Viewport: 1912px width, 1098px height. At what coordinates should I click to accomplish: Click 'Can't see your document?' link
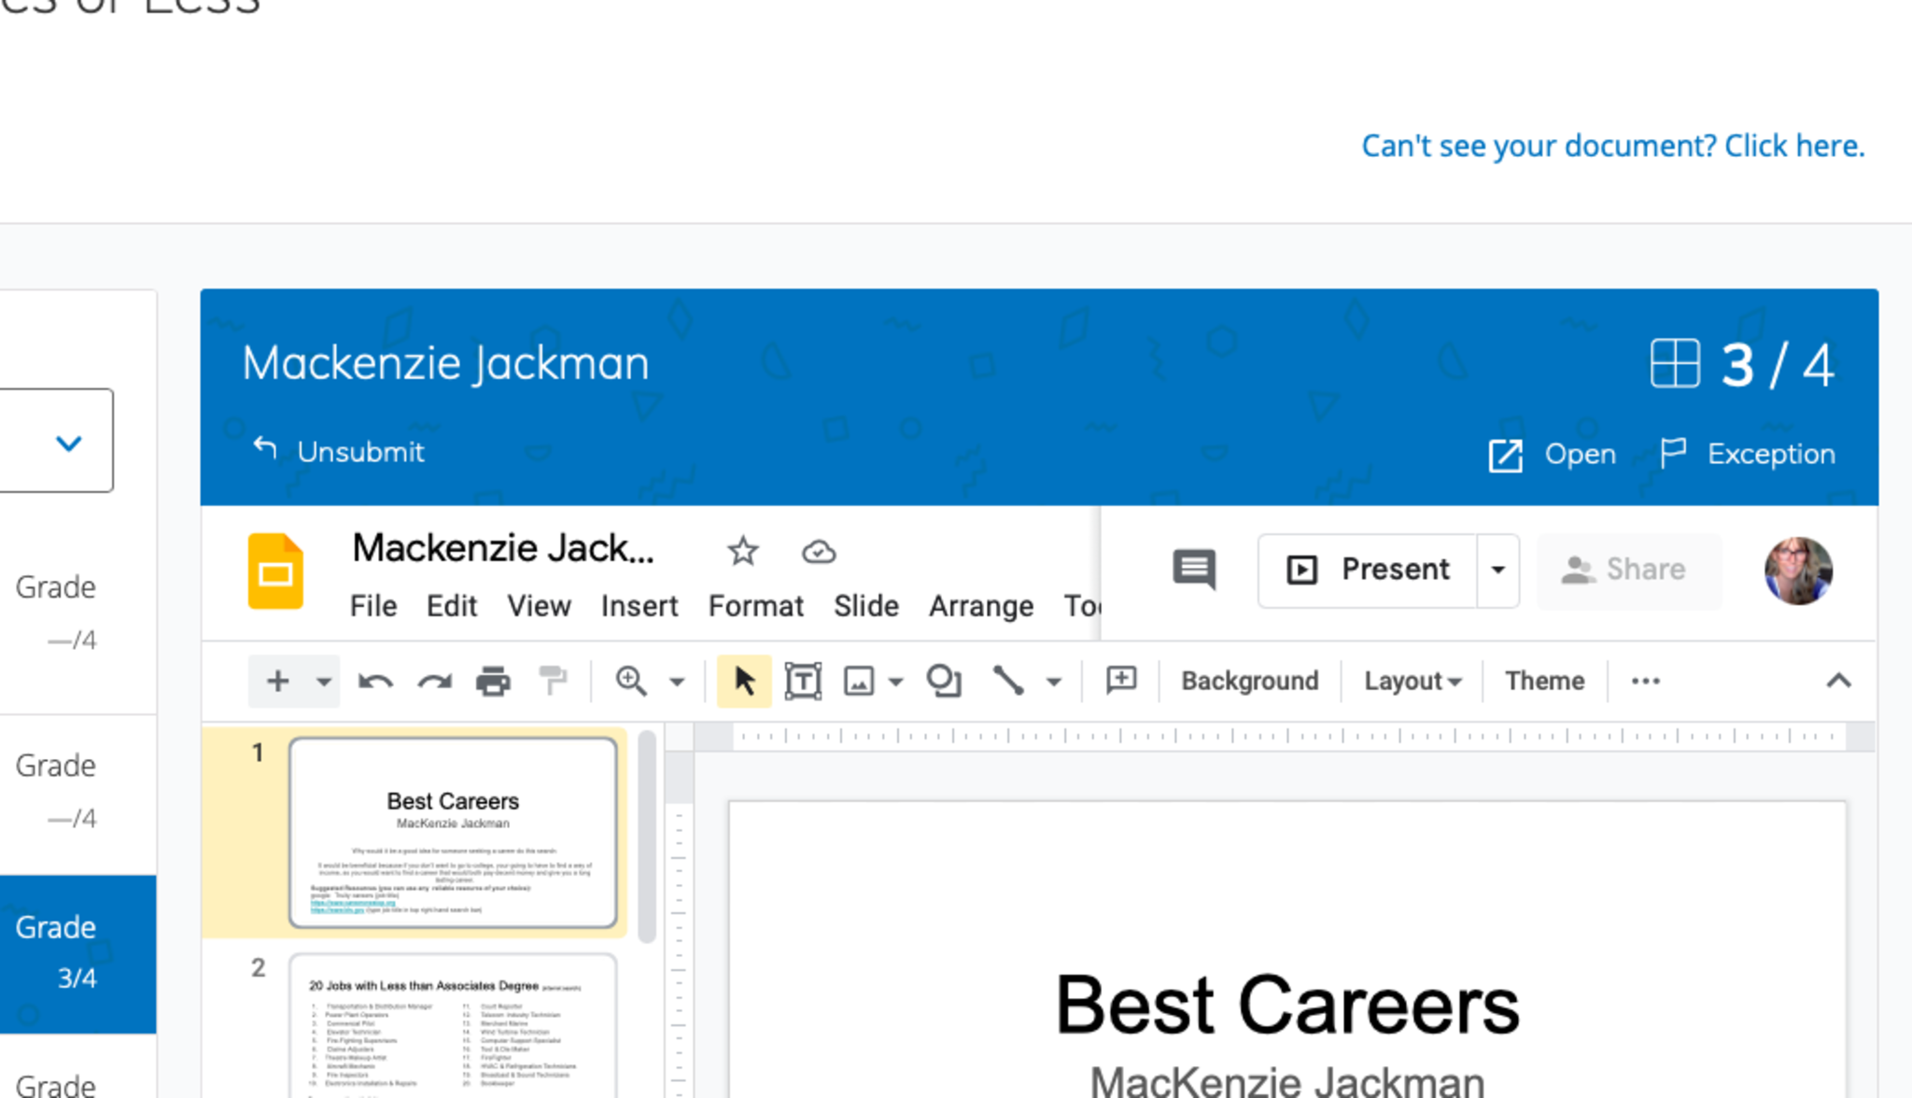(x=1612, y=146)
